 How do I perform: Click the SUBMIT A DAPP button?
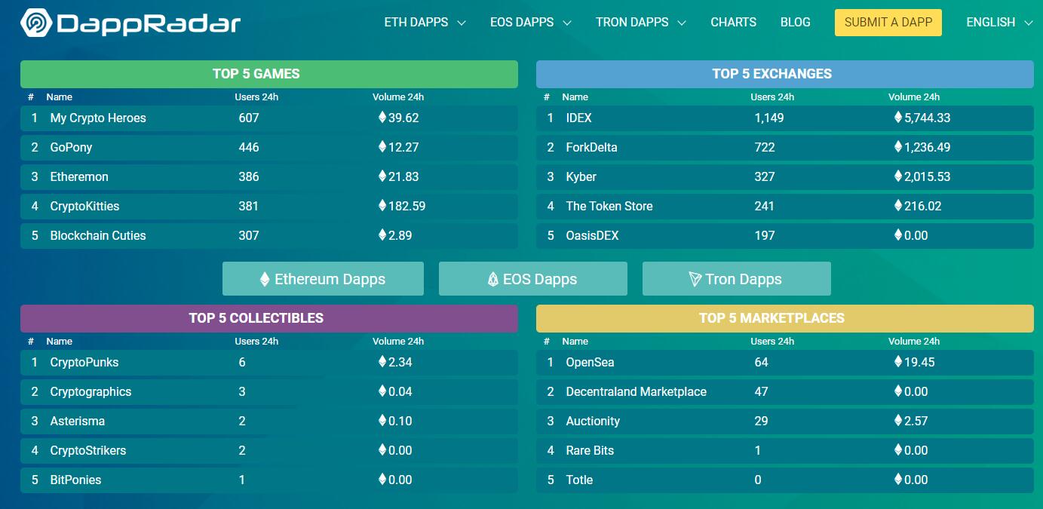(x=888, y=23)
